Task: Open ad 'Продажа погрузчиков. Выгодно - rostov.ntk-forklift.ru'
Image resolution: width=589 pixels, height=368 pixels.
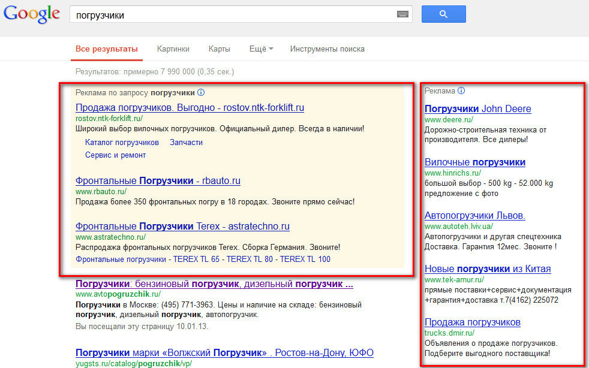Action: pyautogui.click(x=190, y=108)
